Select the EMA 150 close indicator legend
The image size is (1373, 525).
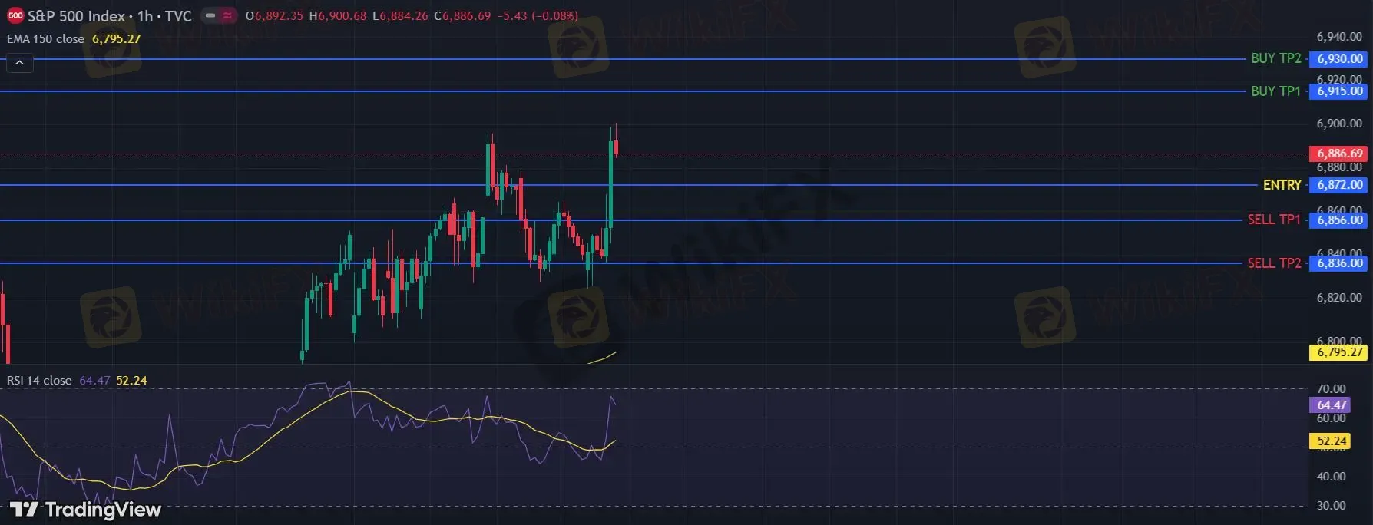tap(45, 39)
